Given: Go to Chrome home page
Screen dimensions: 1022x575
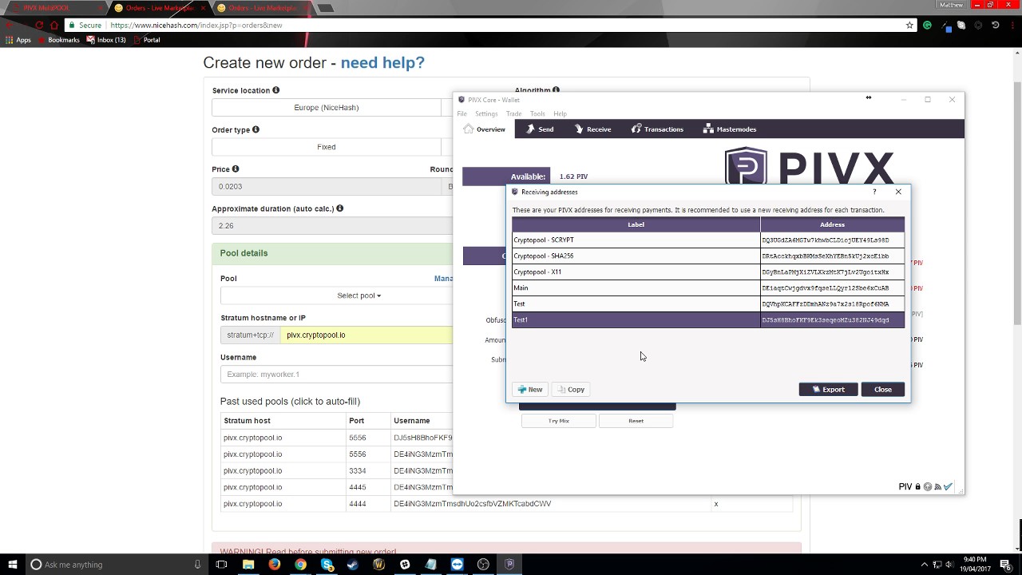Looking at the screenshot, I should (x=54, y=26).
